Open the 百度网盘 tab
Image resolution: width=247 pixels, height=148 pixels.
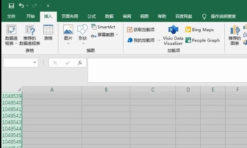184,16
